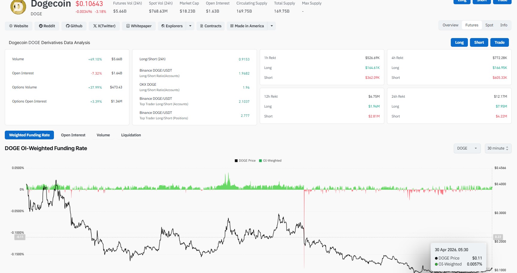Click the Short button in derivatives header
The height and width of the screenshot is (273, 517).
pos(479,43)
